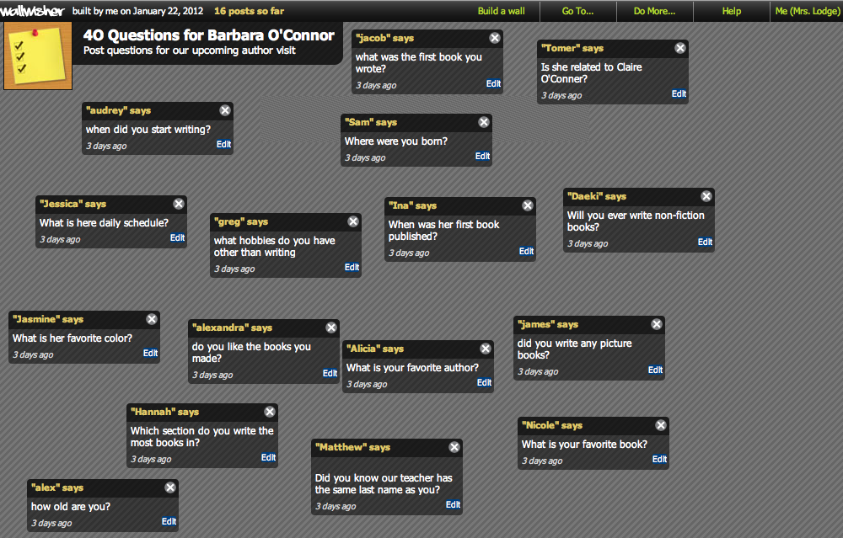The width and height of the screenshot is (843, 538).
Task: Edit Jessica's daily schedule post
Action: click(x=177, y=238)
